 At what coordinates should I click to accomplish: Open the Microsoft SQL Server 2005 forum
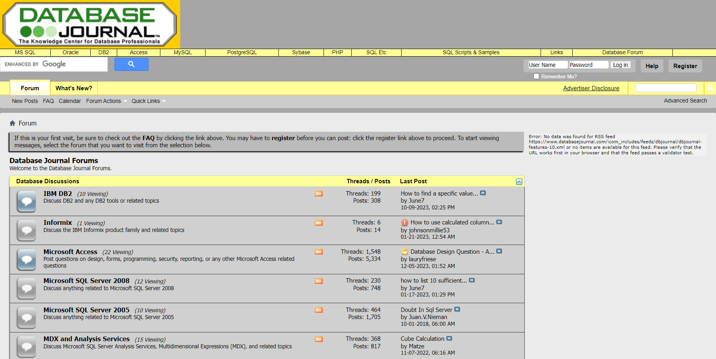[86, 310]
